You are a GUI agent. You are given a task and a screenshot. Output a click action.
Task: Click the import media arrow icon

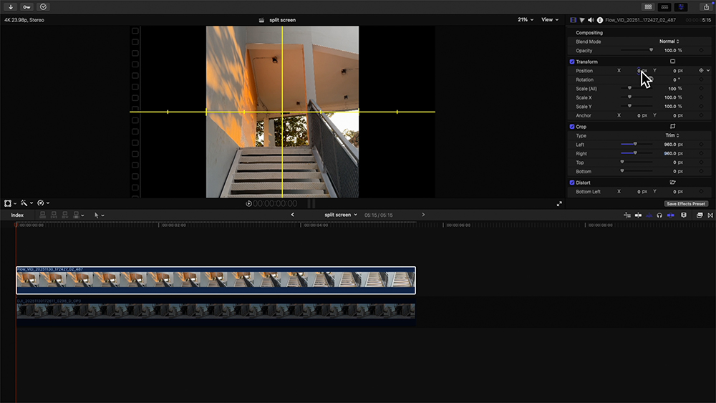pyautogui.click(x=11, y=6)
